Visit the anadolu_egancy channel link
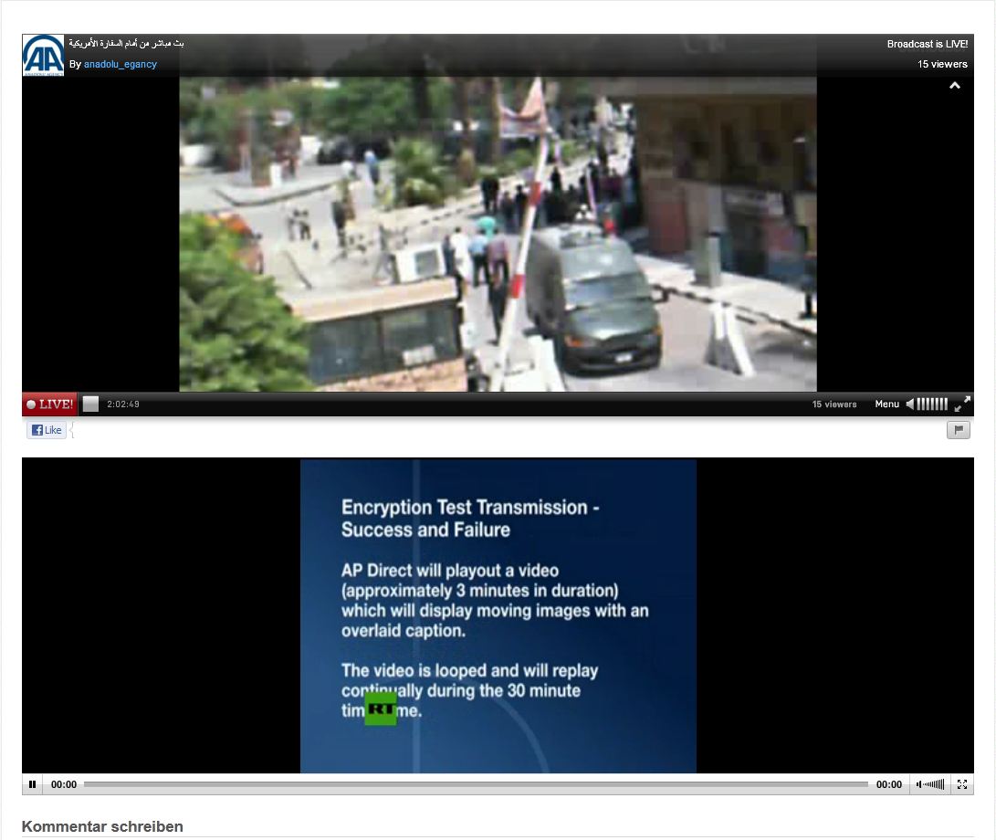 coord(121,64)
